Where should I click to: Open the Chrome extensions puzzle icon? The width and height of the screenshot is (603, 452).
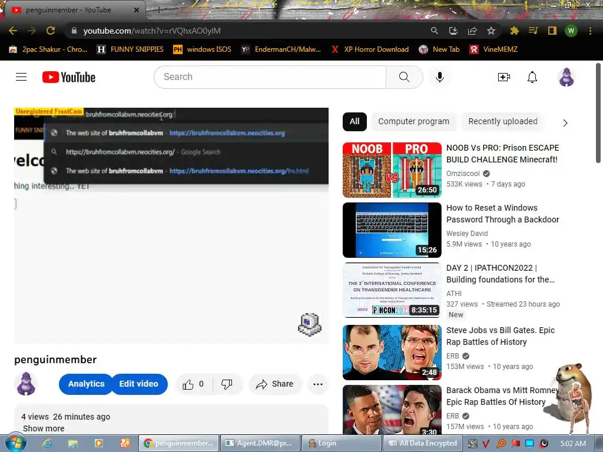pos(514,31)
